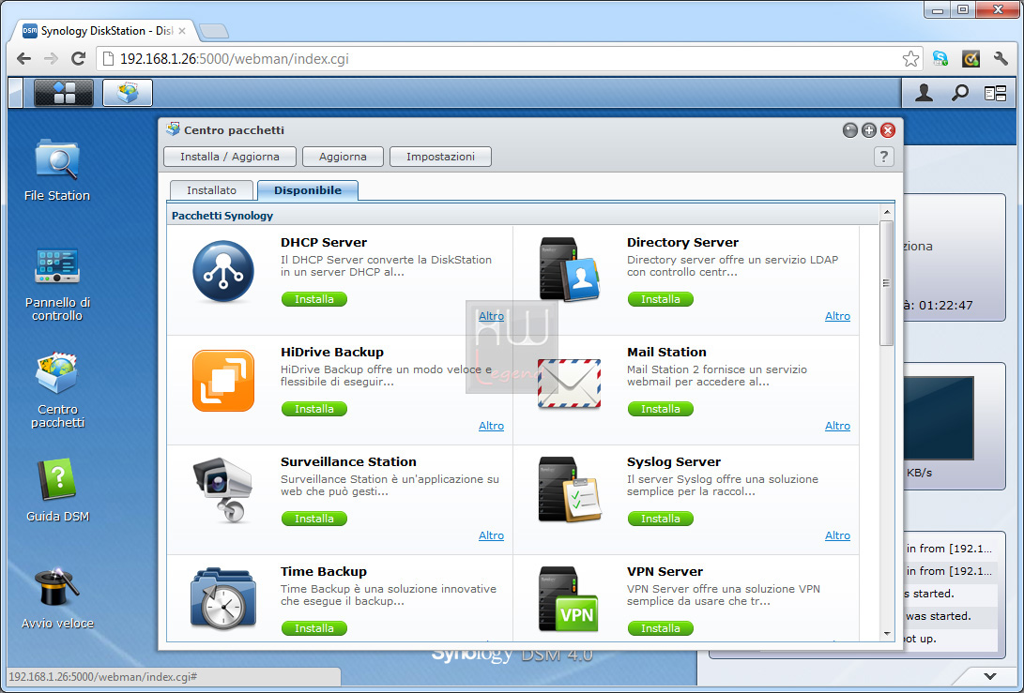The height and width of the screenshot is (693, 1024).
Task: Install the Directory Server package
Action: pos(660,299)
